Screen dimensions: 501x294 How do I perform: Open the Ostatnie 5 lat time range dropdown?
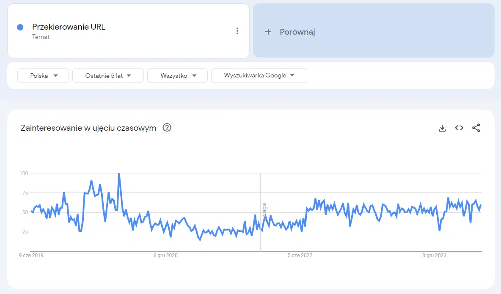point(108,76)
